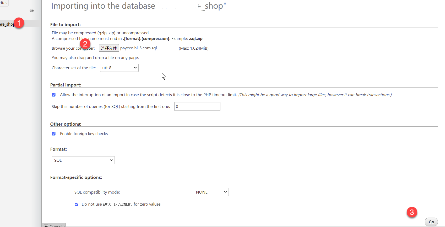Viewport: 445px width, 227px height.
Task: Open the character set utf-8 dropdown
Action: click(119, 68)
